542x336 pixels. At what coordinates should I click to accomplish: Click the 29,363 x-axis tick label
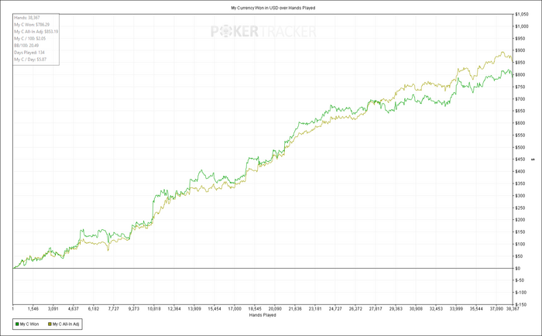pyautogui.click(x=396, y=309)
